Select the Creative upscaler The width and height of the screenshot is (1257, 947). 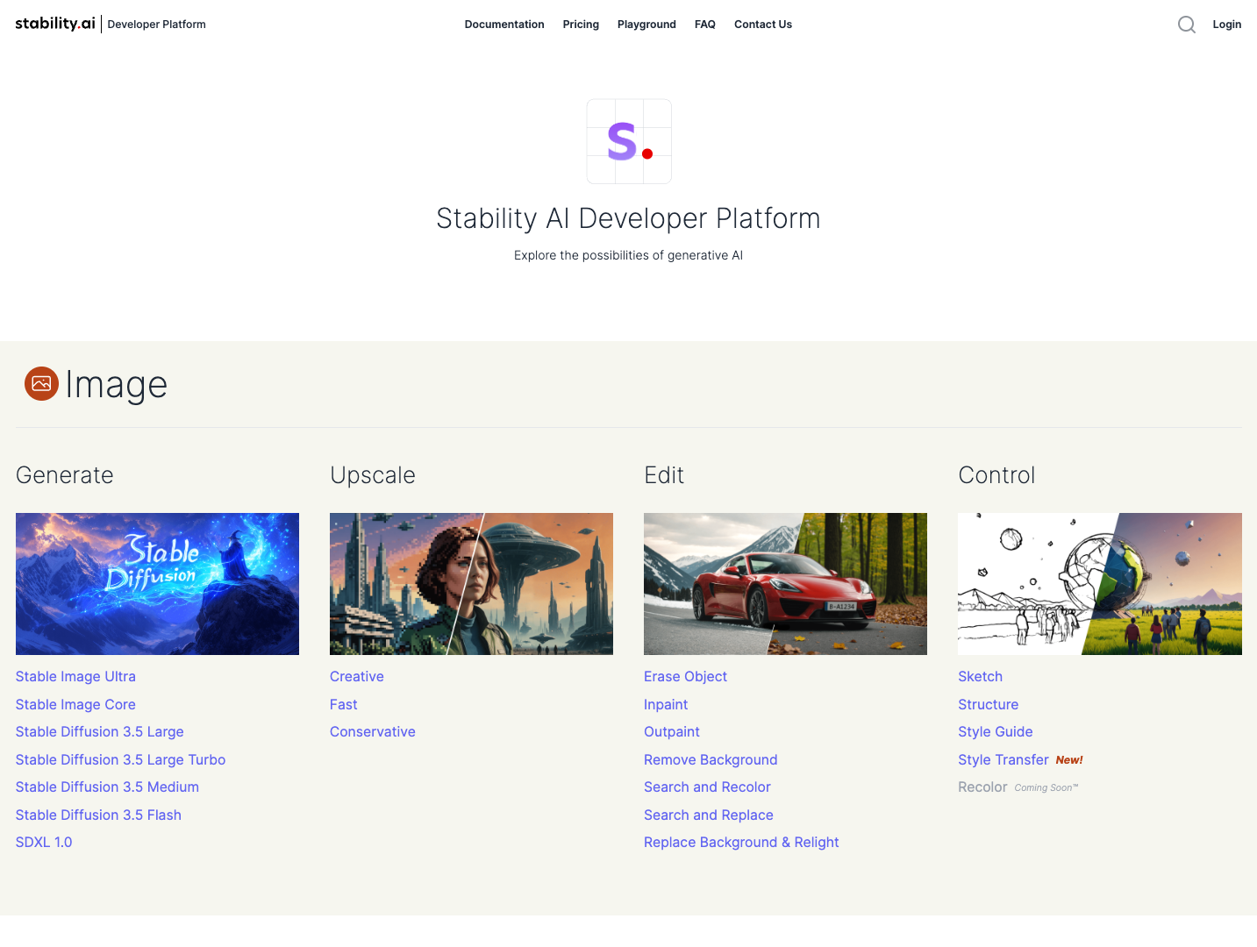coord(356,676)
